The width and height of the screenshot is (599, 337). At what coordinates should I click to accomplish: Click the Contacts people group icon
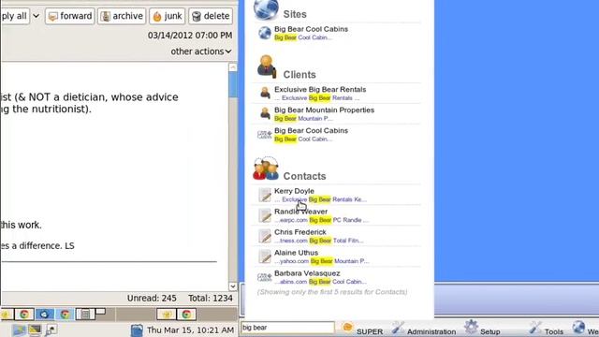(266, 168)
